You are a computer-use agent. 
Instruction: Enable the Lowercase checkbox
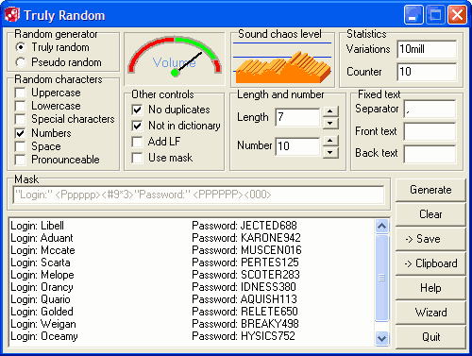coord(21,106)
